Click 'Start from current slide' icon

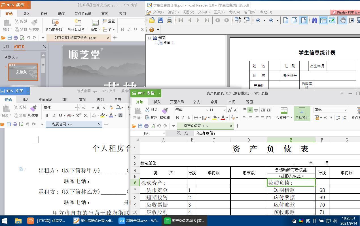pos(55,25)
